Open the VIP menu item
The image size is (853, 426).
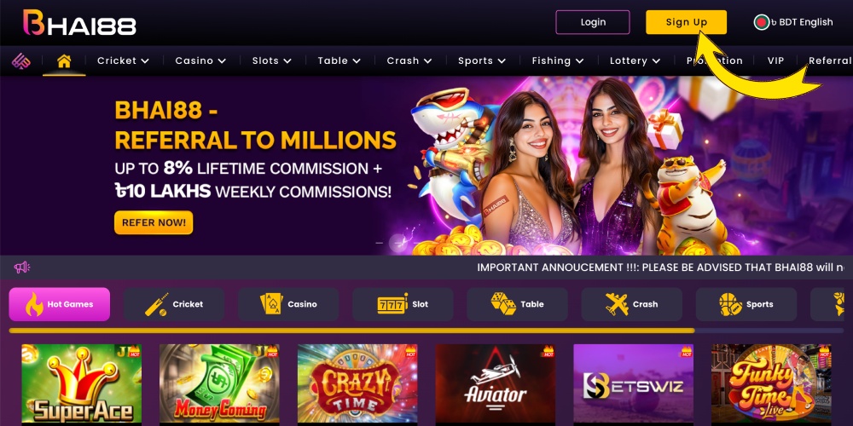pos(775,60)
